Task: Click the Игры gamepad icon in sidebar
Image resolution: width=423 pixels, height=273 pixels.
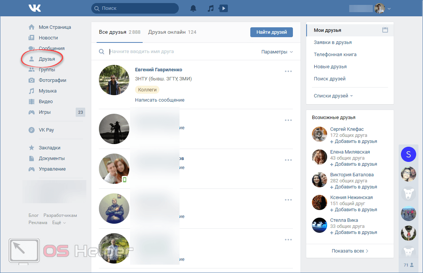Action: (x=32, y=112)
